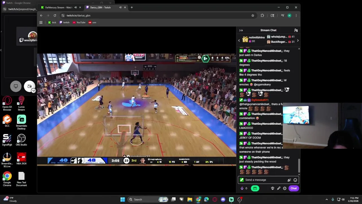Open the Chrome profile avatar
The image size is (362, 204).
pyautogui.click(x=289, y=16)
